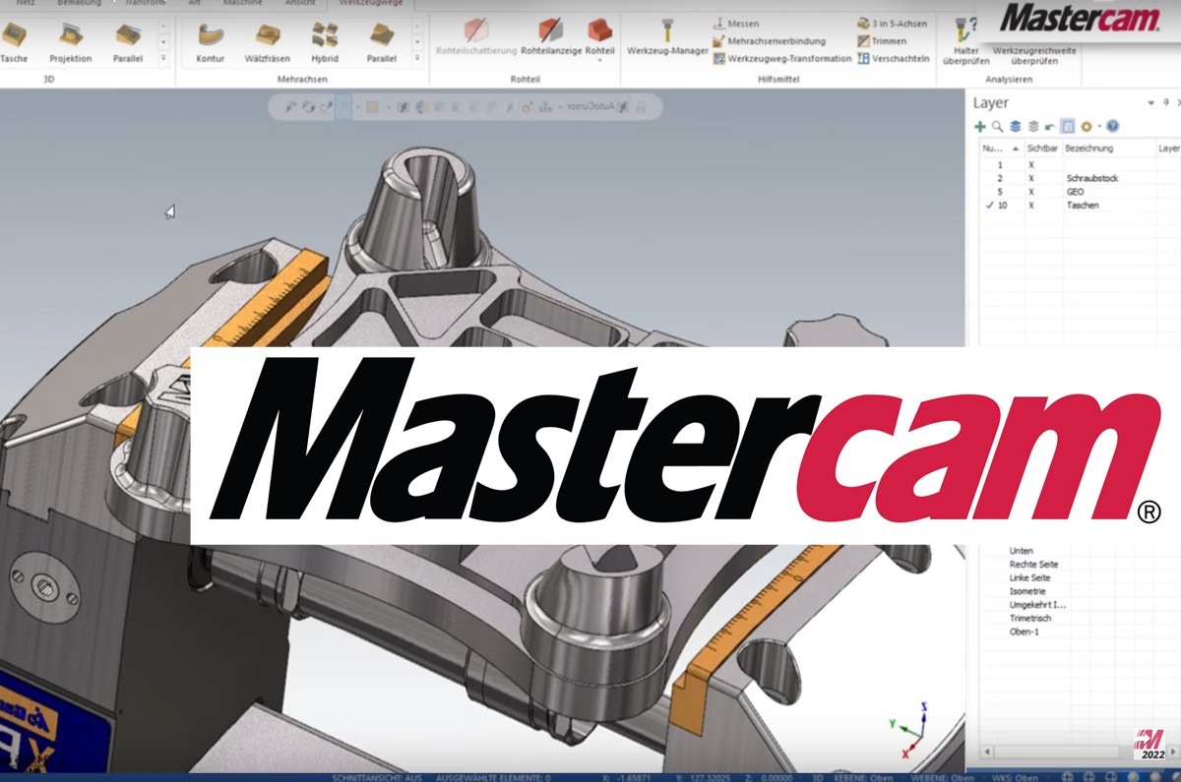Image resolution: width=1181 pixels, height=782 pixels.
Task: Toggle visibility X of layer 1
Action: (x=1031, y=165)
